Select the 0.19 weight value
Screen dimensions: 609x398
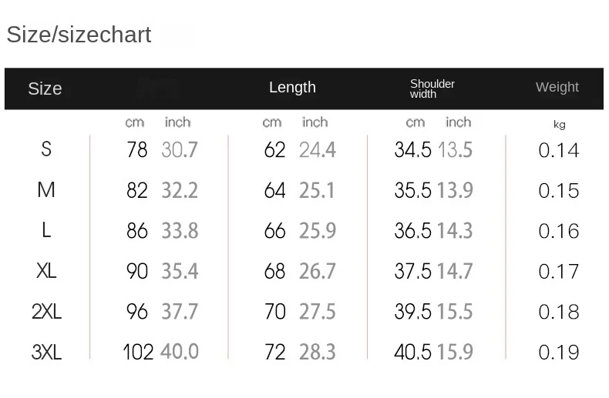558,353
